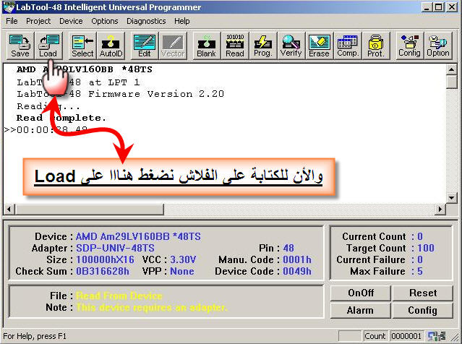Click the Comp. compare icon
The height and width of the screenshot is (344, 462).
point(348,46)
